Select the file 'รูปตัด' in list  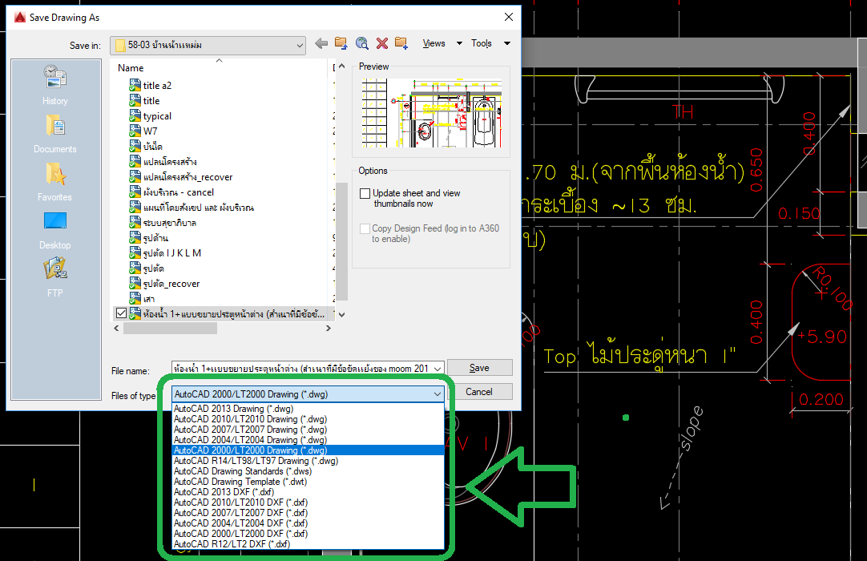153,268
